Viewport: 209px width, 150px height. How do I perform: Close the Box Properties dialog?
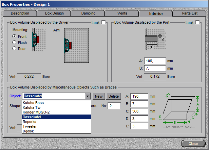tap(193, 144)
